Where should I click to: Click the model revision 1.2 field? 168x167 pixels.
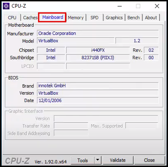(x=137, y=41)
